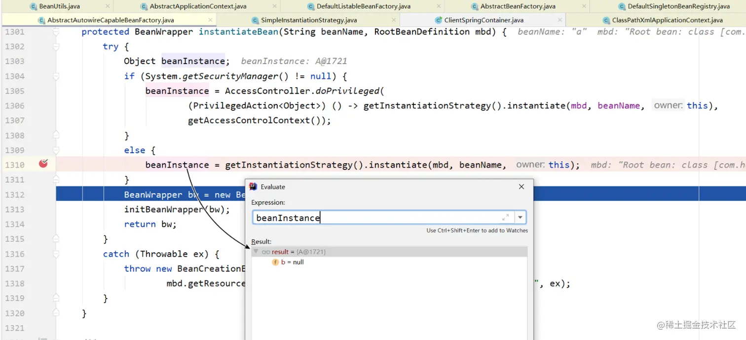This screenshot has width=746, height=340.
Task: Click the watch glasses icon beside result
Action: 266,252
